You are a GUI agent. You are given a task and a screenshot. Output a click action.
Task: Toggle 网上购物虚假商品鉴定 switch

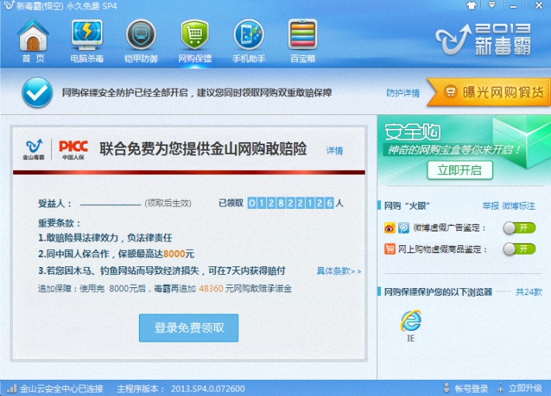pyautogui.click(x=519, y=249)
